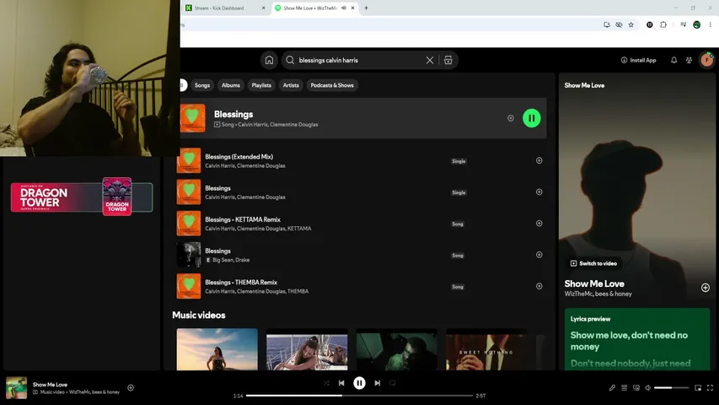
Task: Open the lyrics microphone icon
Action: coord(612,388)
